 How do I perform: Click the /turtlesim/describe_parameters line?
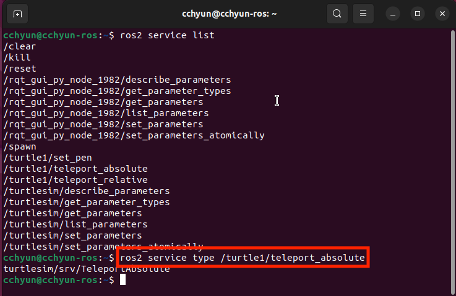click(x=87, y=191)
